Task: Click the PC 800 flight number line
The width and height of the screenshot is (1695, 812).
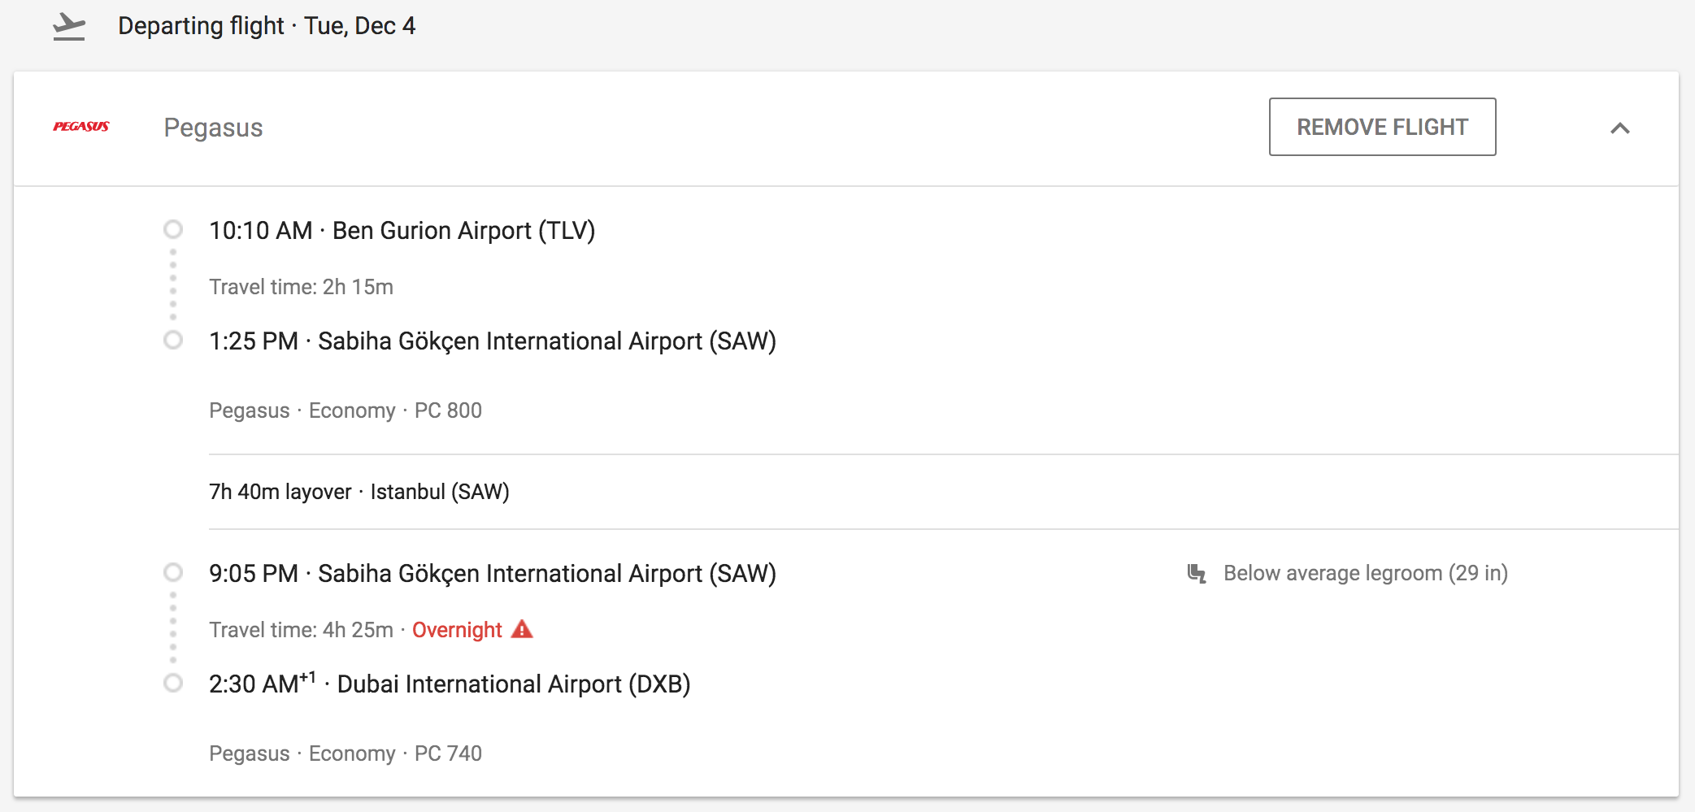Action: point(346,410)
